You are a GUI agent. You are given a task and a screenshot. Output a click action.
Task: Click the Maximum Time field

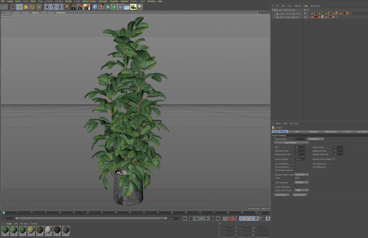point(339,151)
